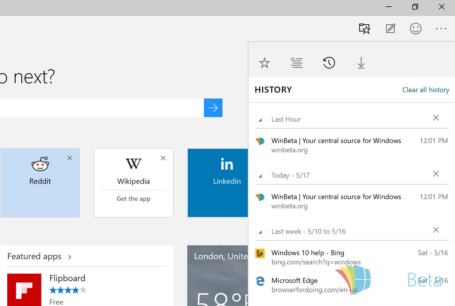Click the LinkedIn in logo
The width and height of the screenshot is (455, 306).
click(x=227, y=164)
